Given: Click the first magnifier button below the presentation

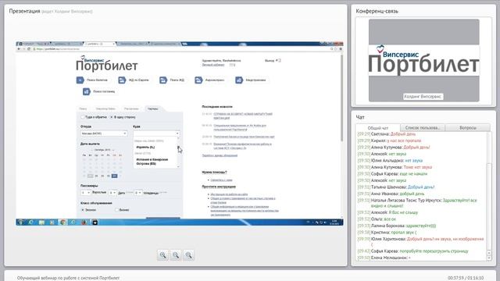Looking at the screenshot, I should (162, 255).
